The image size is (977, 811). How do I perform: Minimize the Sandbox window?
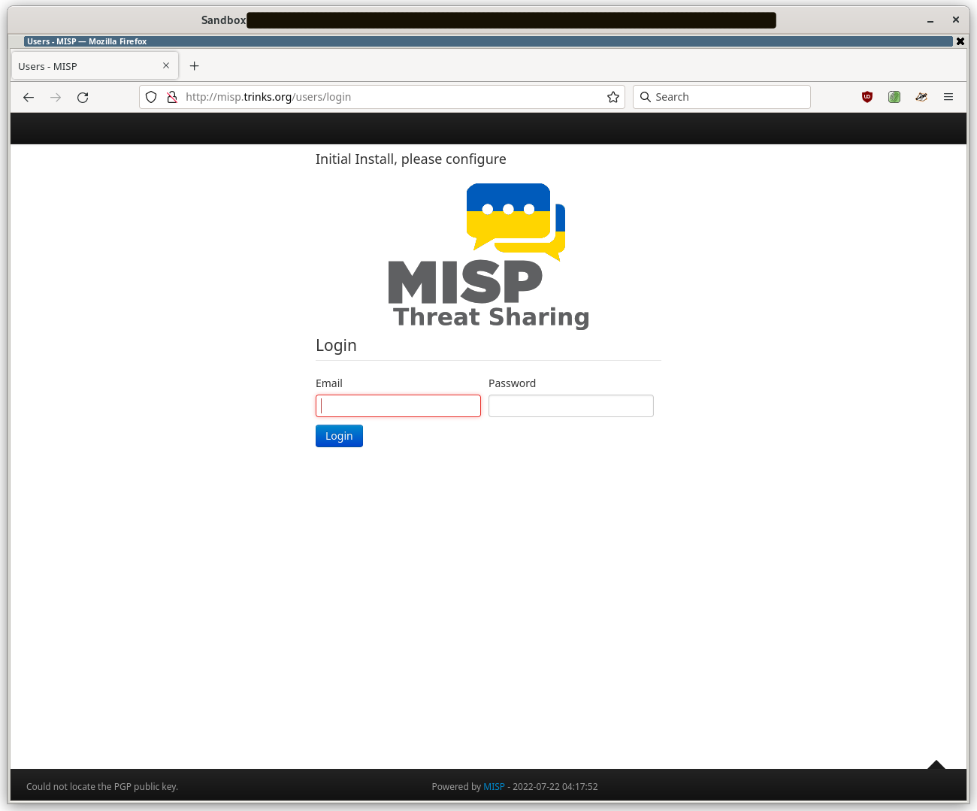pos(930,20)
